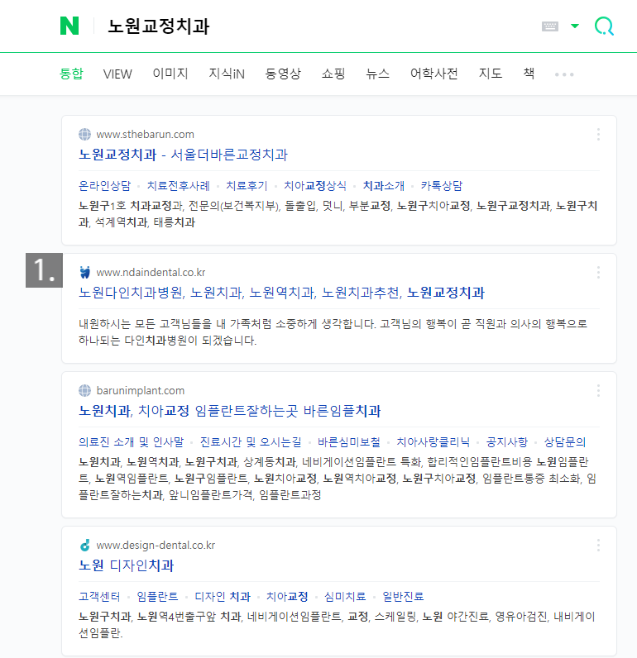Open the 공지사항 sublink
The height and width of the screenshot is (658, 637).
507,442
